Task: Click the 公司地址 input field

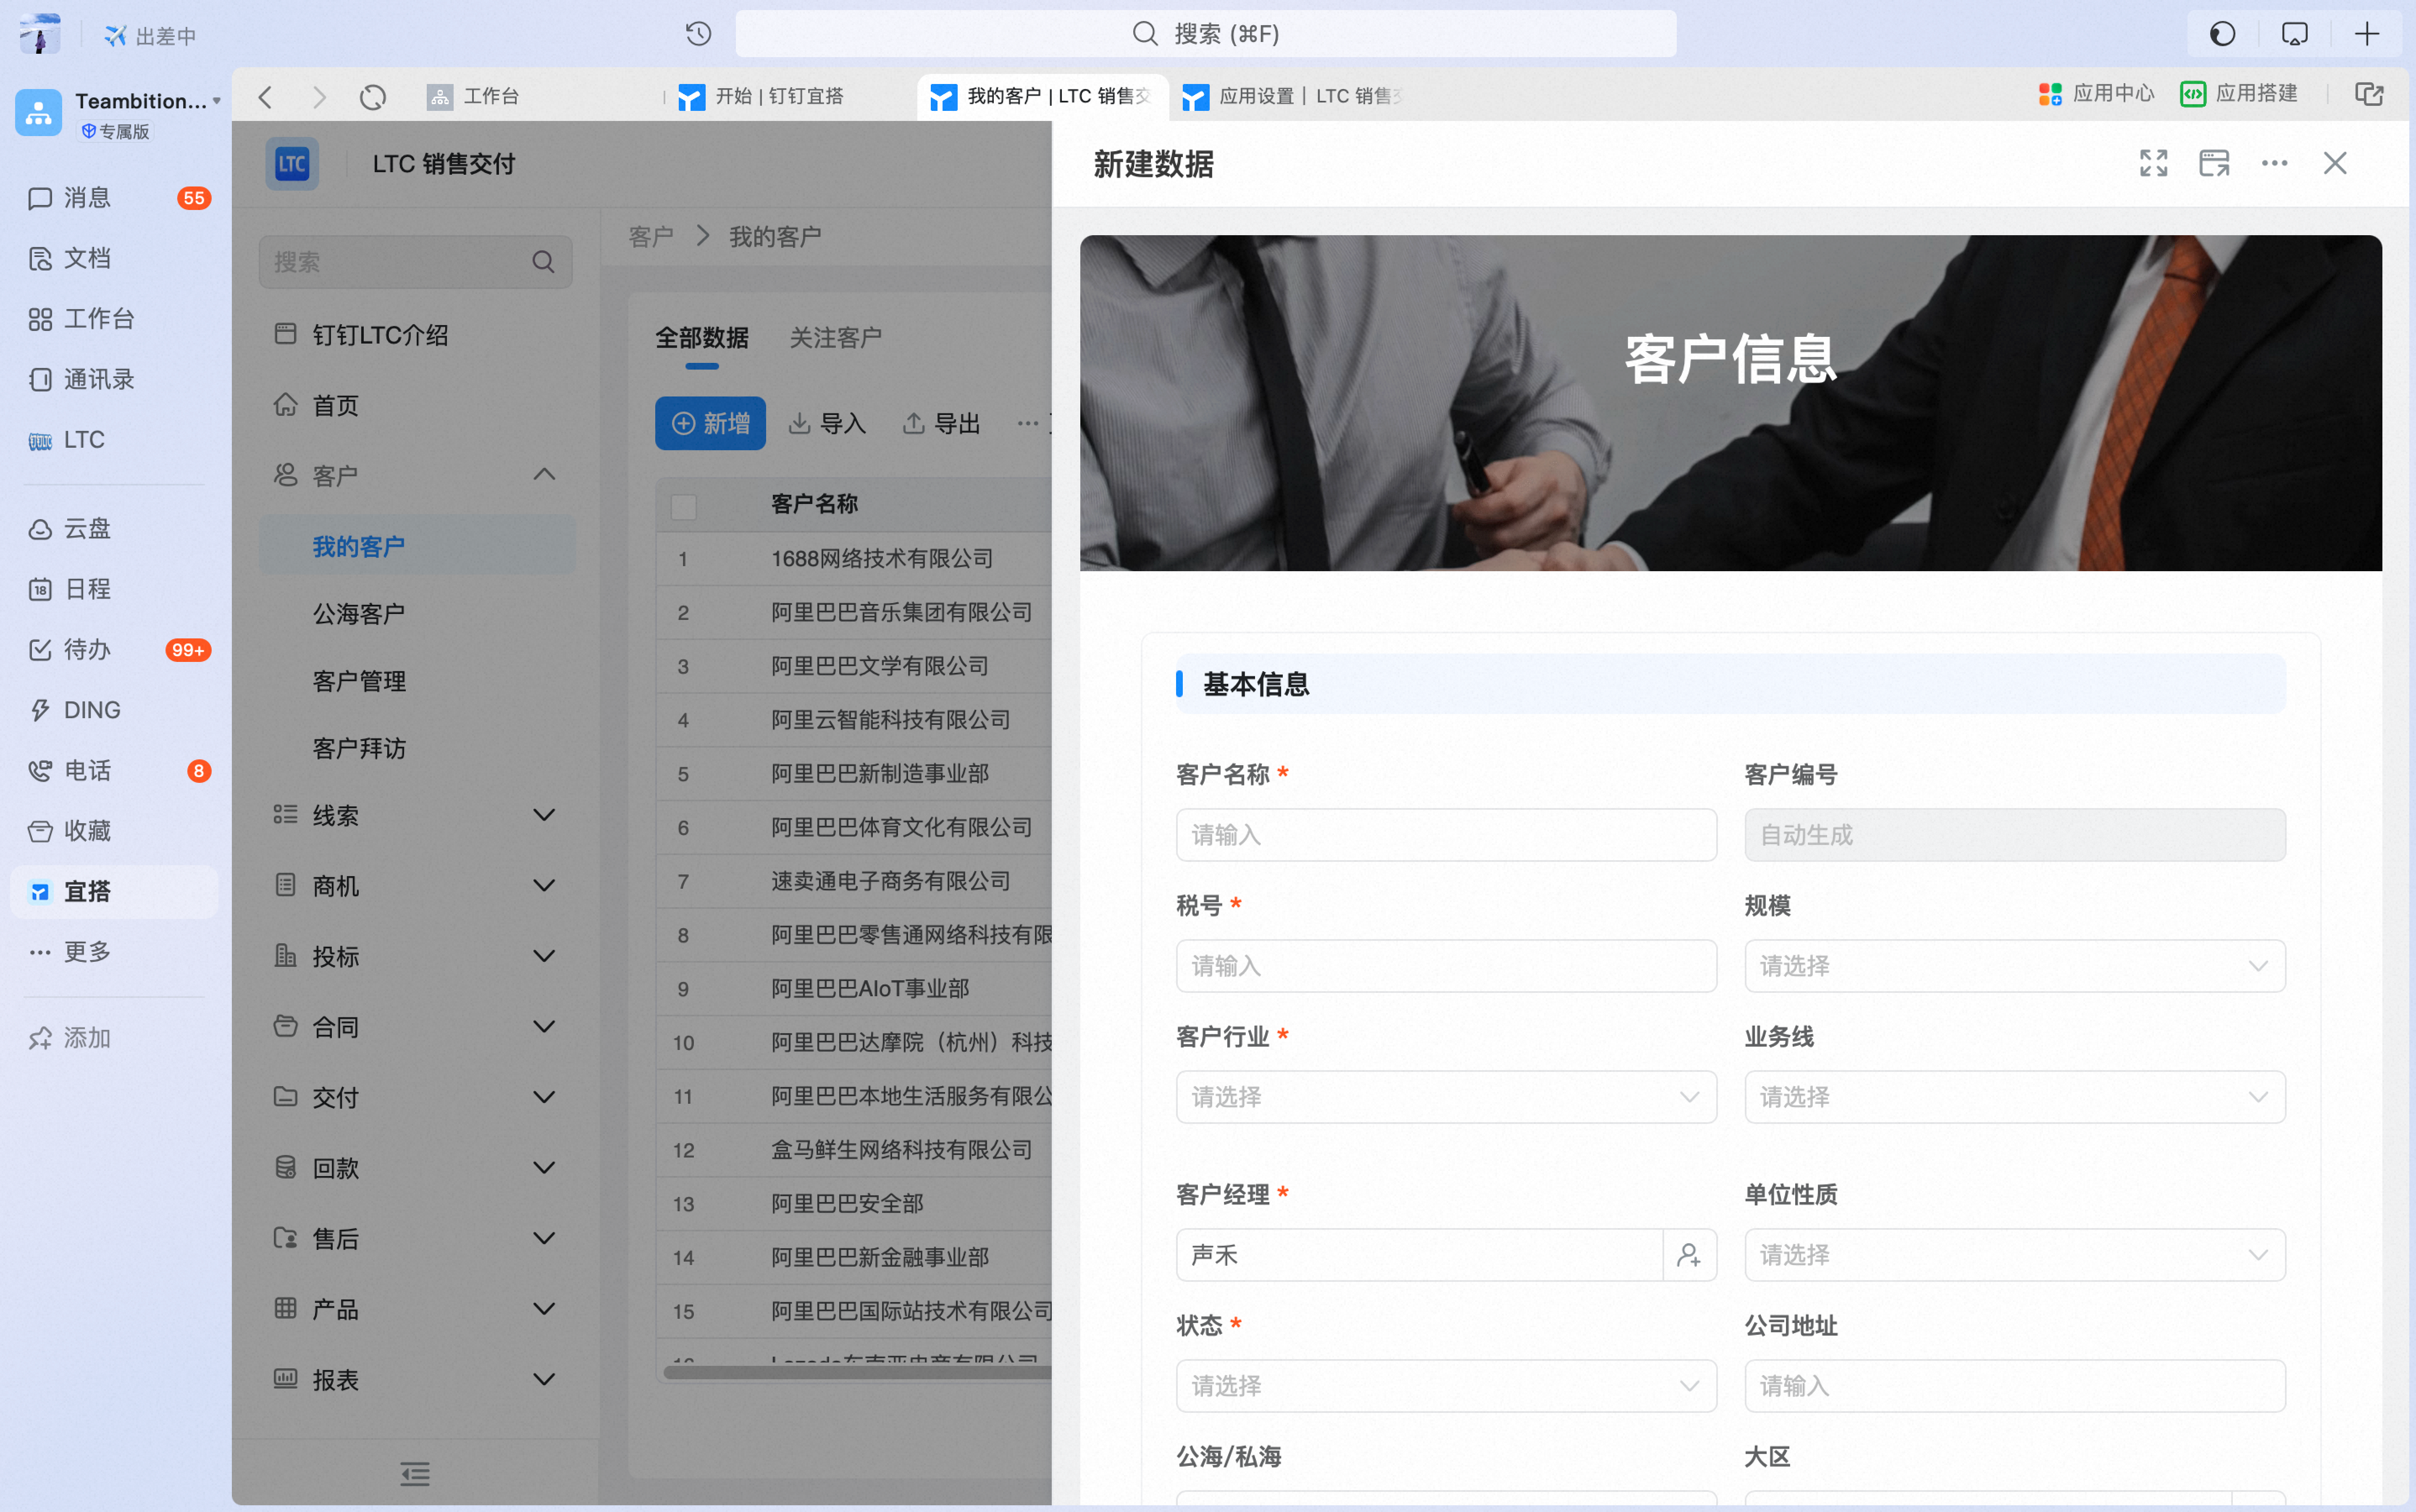Action: tap(2015, 1386)
